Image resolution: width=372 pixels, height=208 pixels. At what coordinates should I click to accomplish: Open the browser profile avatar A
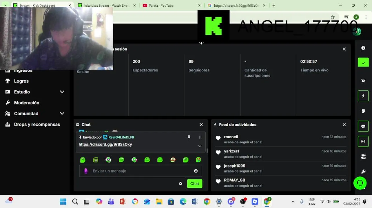(356, 17)
